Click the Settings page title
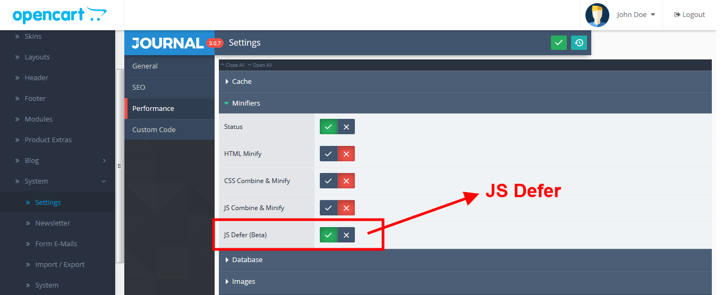 click(x=244, y=42)
